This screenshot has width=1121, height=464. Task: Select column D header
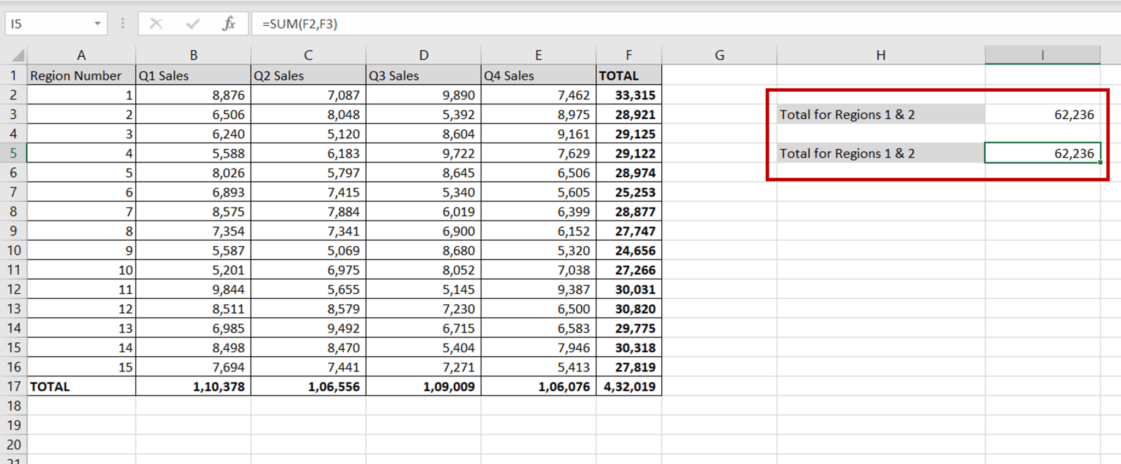tap(423, 55)
